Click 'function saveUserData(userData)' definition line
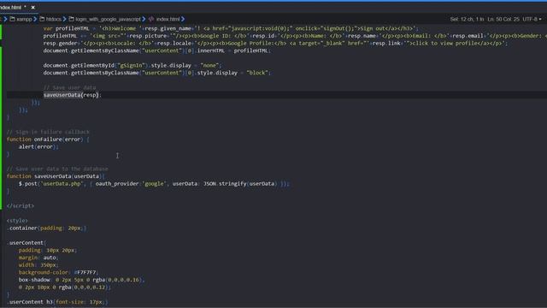The width and height of the screenshot is (547, 308). point(55,176)
